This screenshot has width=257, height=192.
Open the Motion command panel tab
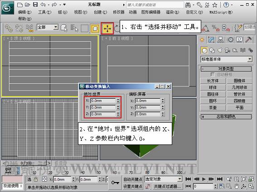click(230, 40)
